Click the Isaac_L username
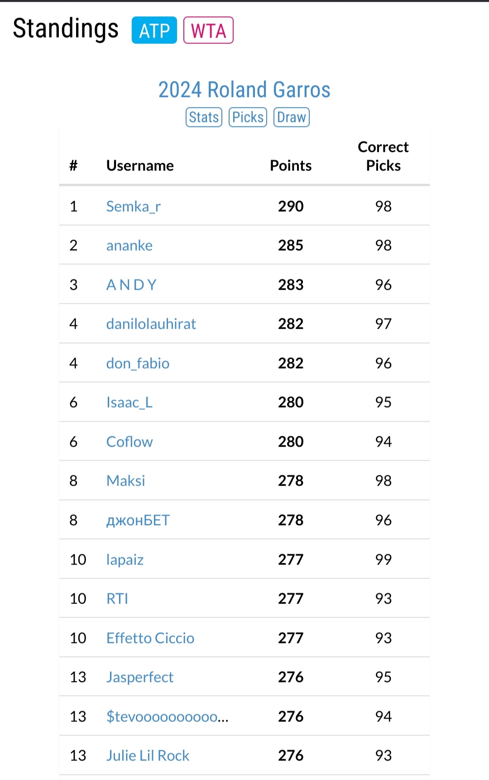Image resolution: width=489 pixels, height=780 pixels. point(129,402)
